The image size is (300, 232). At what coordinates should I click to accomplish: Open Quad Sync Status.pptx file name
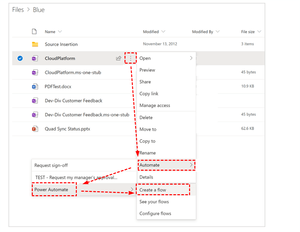click(x=67, y=129)
